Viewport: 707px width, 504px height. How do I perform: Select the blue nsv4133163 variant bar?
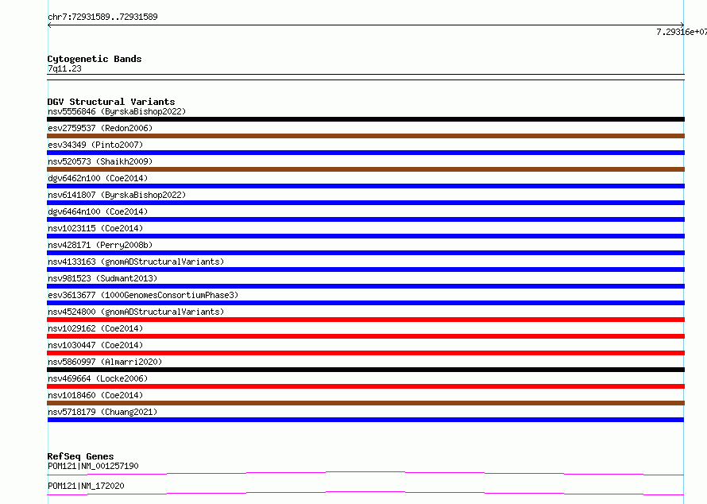365,269
